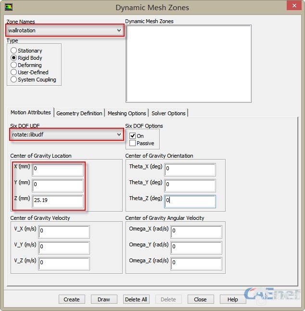Click the Draw button
Image resolution: width=305 pixels, height=311 pixels.
pos(104,299)
